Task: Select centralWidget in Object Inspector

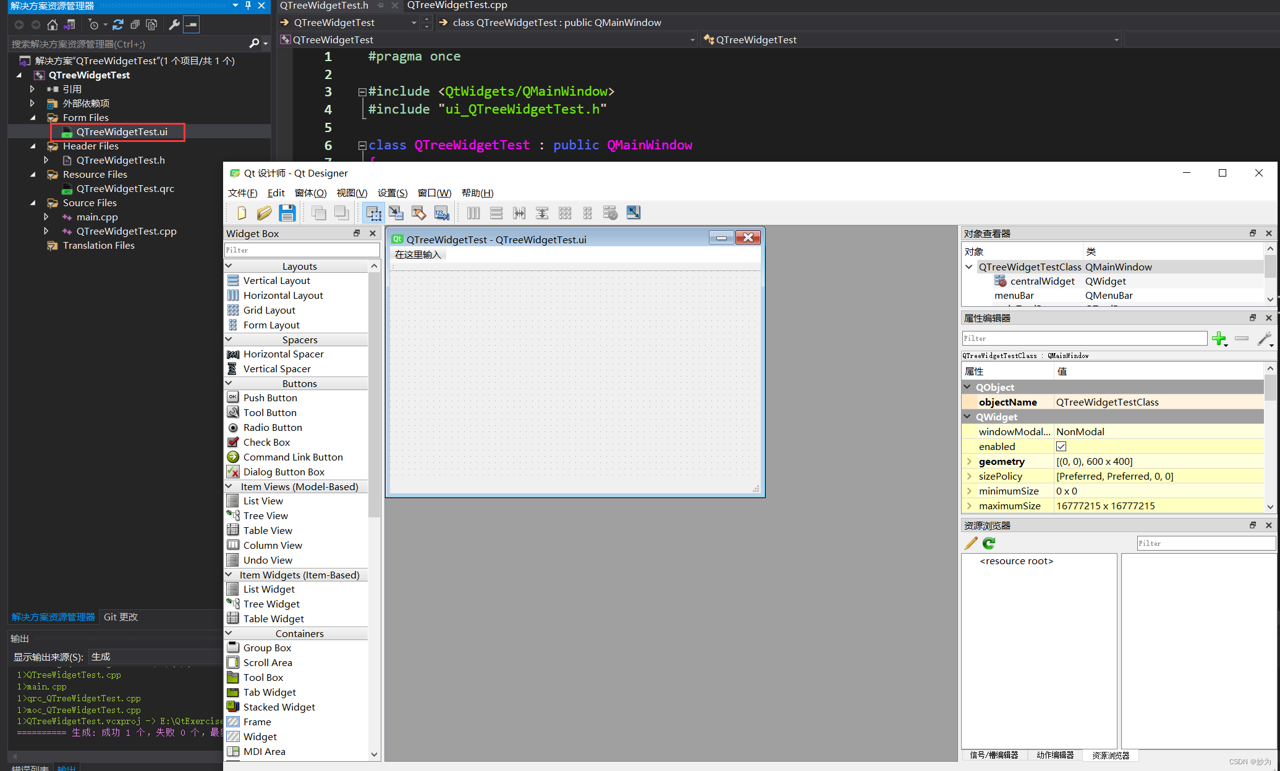Action: [1042, 281]
